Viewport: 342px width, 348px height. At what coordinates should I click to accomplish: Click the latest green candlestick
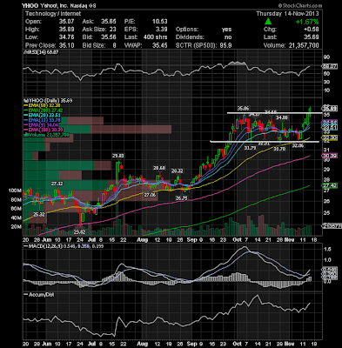pyautogui.click(x=310, y=111)
